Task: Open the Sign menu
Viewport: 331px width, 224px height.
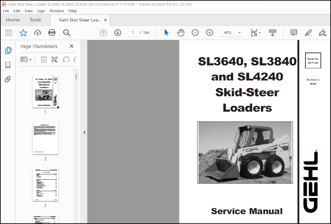Action: pos(41,11)
